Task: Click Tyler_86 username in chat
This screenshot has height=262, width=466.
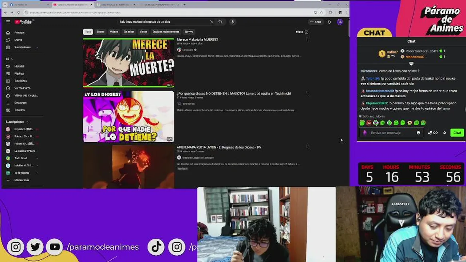Action: pyautogui.click(x=372, y=79)
